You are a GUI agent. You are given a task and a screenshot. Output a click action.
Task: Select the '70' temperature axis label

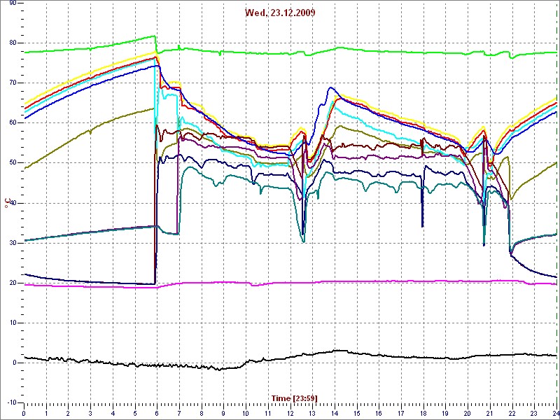pyautogui.click(x=12, y=83)
